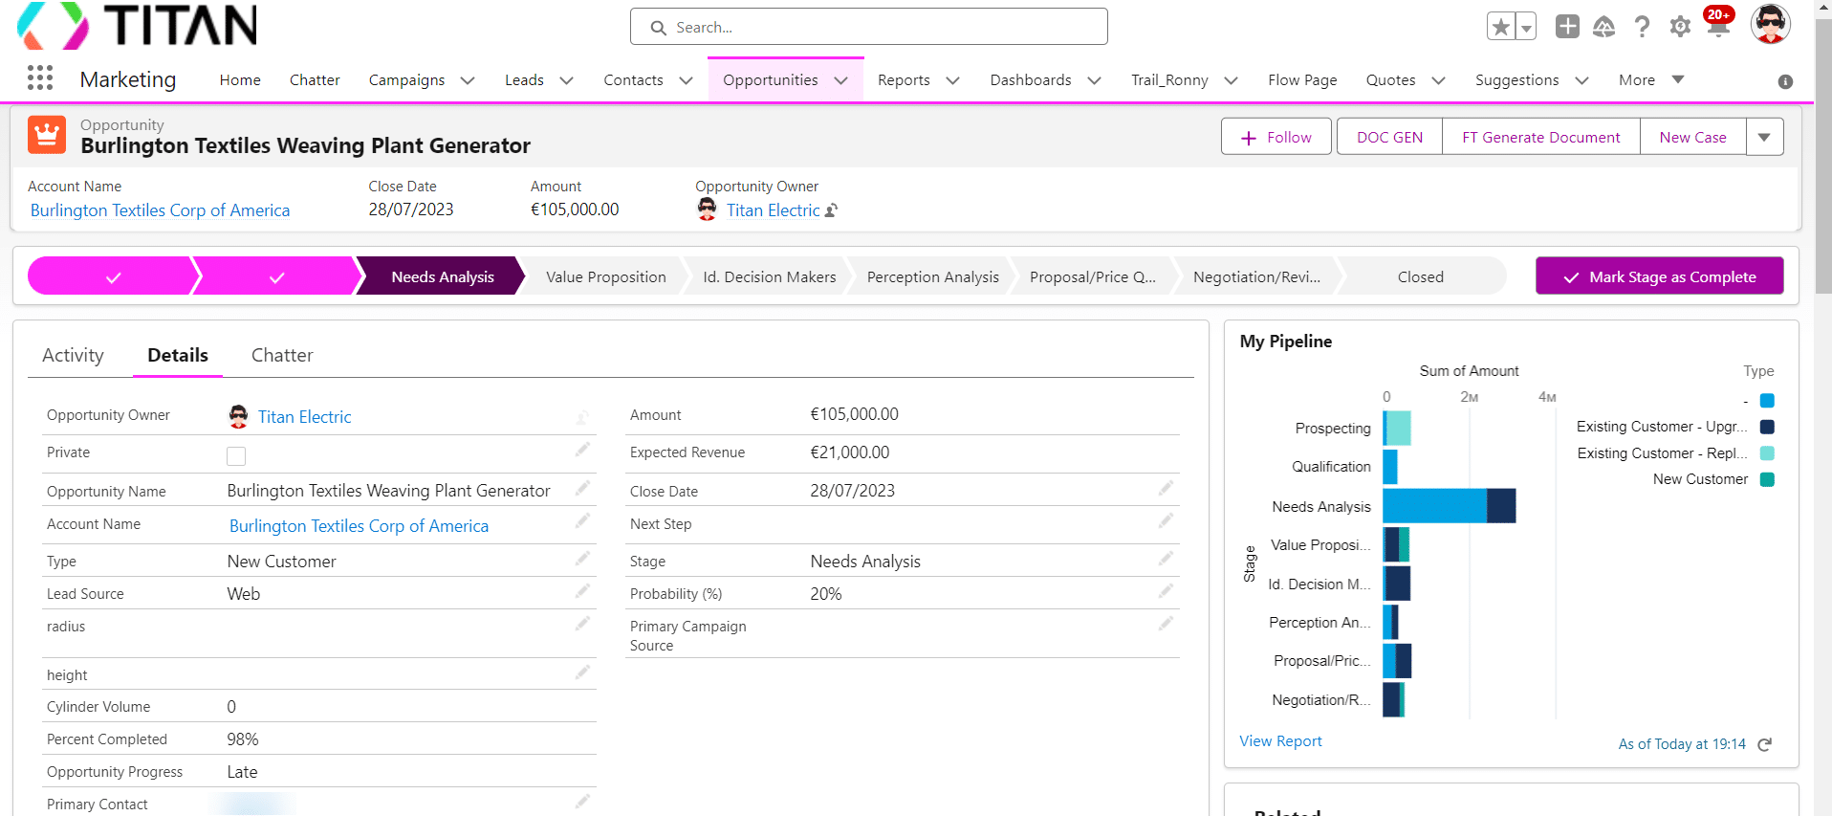Viewport: 1832px width, 816px height.
Task: Open the View Report link
Action: pyautogui.click(x=1280, y=741)
